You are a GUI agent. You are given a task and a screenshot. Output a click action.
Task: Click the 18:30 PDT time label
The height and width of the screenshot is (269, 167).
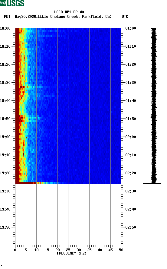(x=5, y=83)
